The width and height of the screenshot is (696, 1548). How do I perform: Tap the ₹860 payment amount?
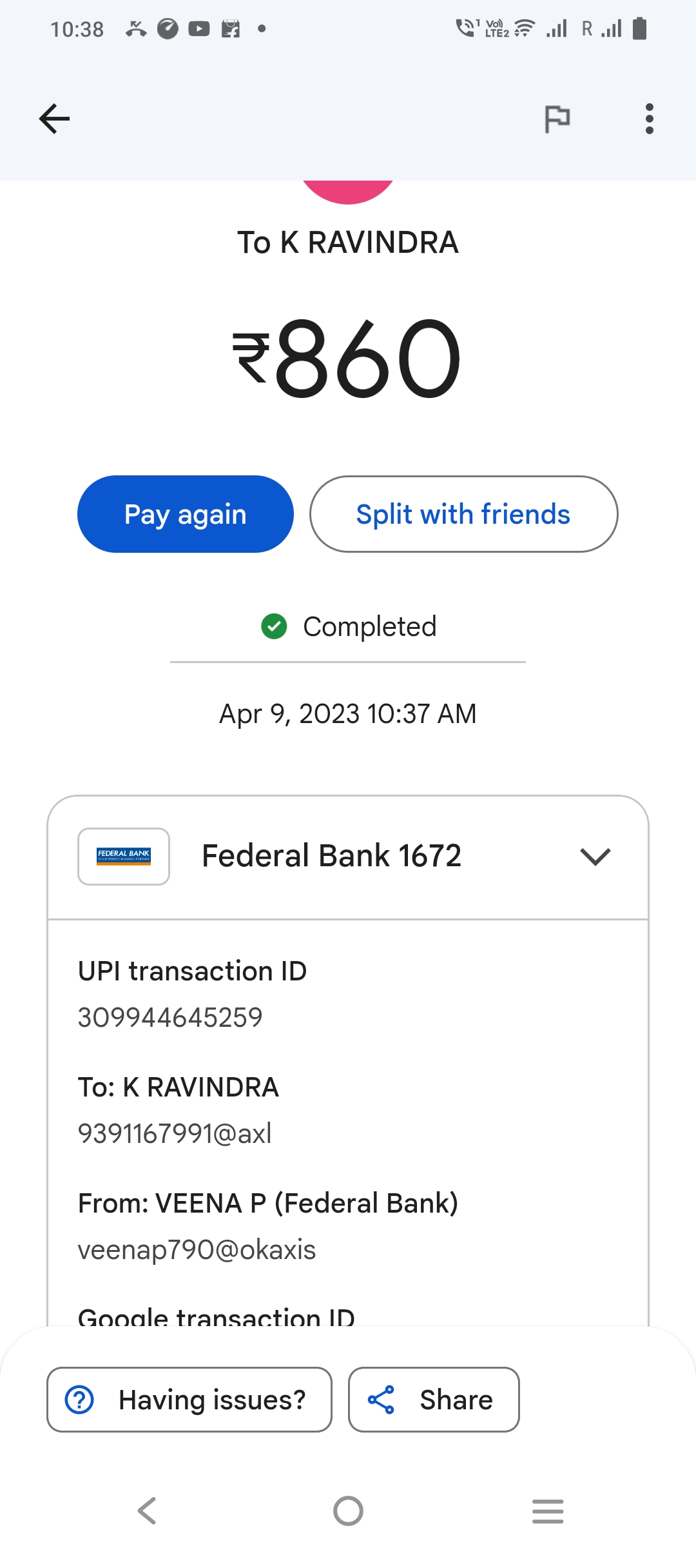coord(348,359)
